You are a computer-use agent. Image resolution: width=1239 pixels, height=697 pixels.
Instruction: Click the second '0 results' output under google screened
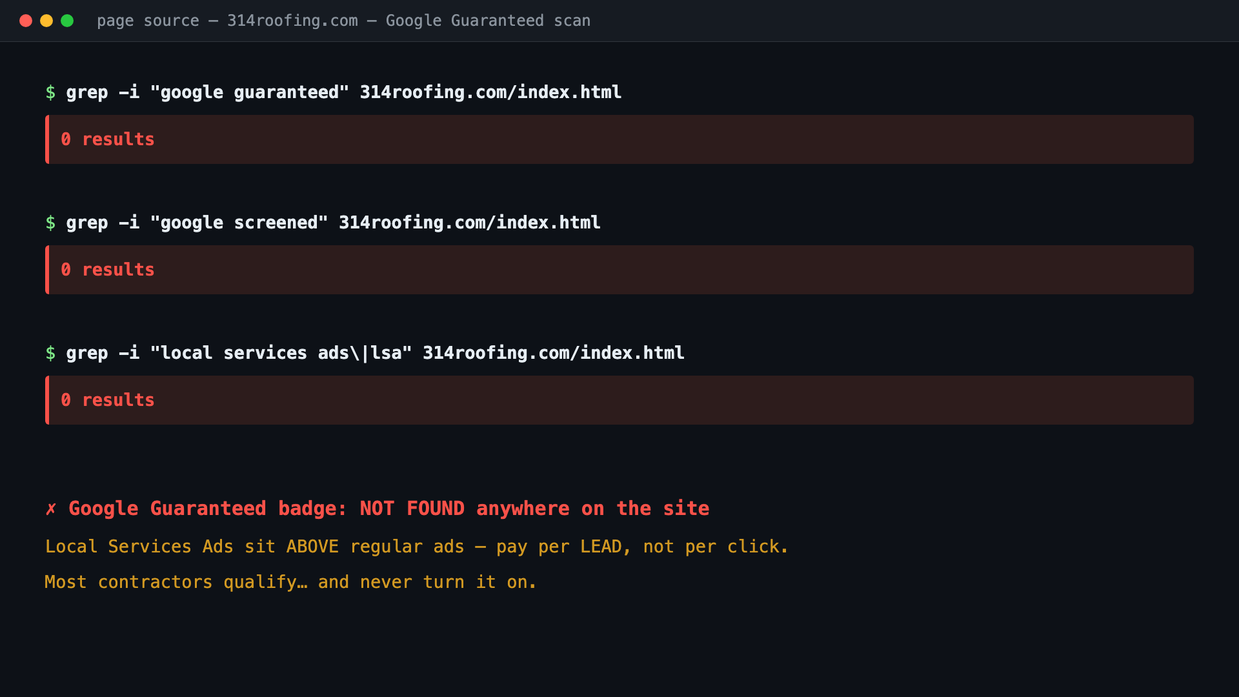[619, 270]
